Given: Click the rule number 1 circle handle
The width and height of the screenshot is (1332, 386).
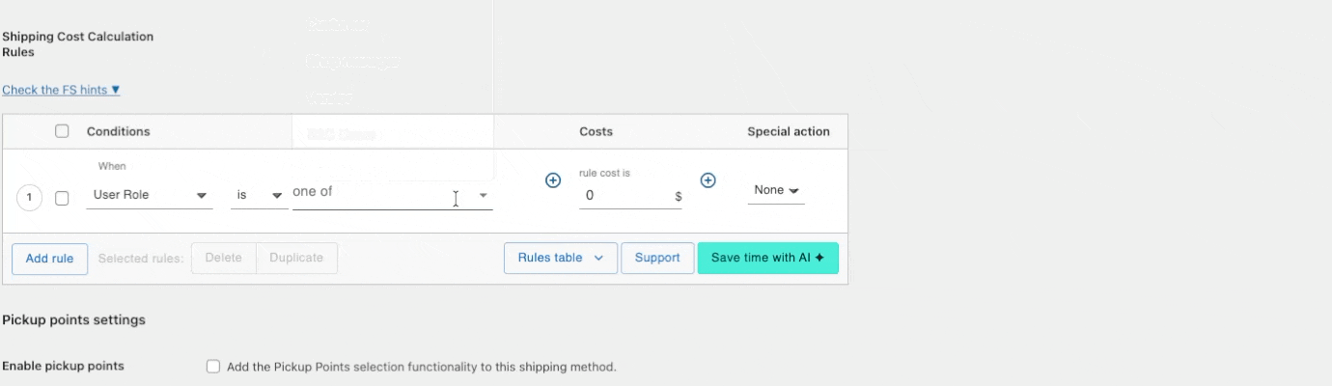Looking at the screenshot, I should (29, 198).
